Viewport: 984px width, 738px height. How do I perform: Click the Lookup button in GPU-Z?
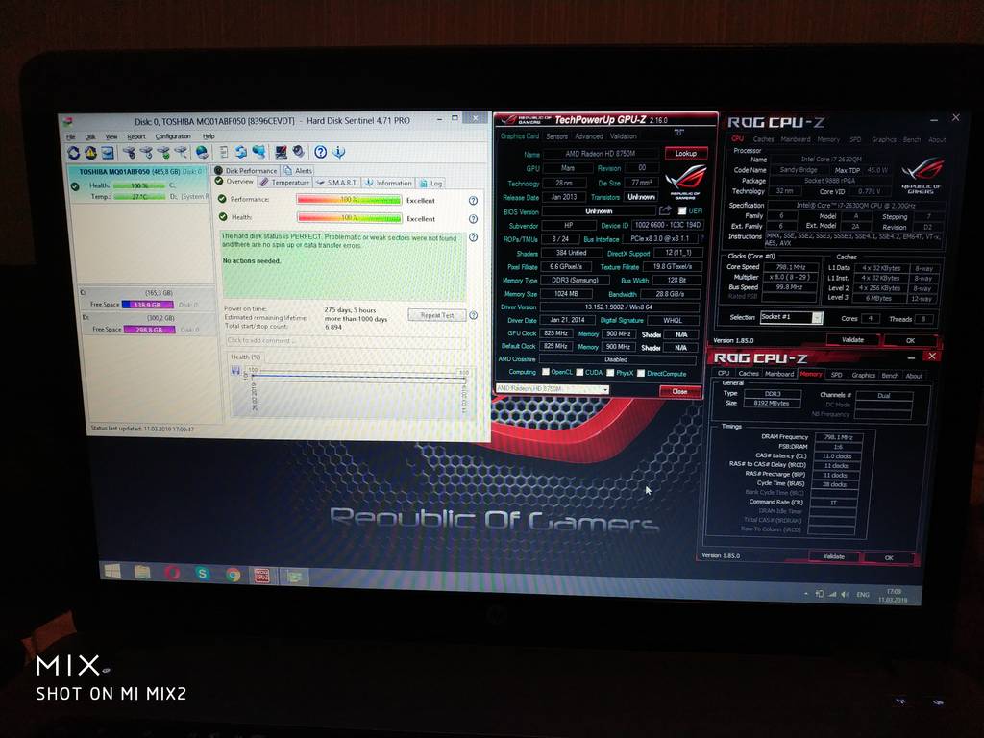click(686, 153)
